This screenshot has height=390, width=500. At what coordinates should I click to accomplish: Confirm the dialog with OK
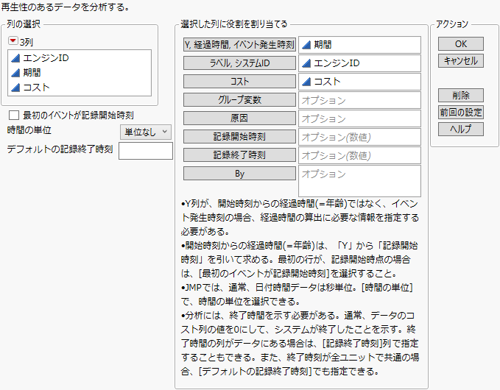tap(461, 44)
